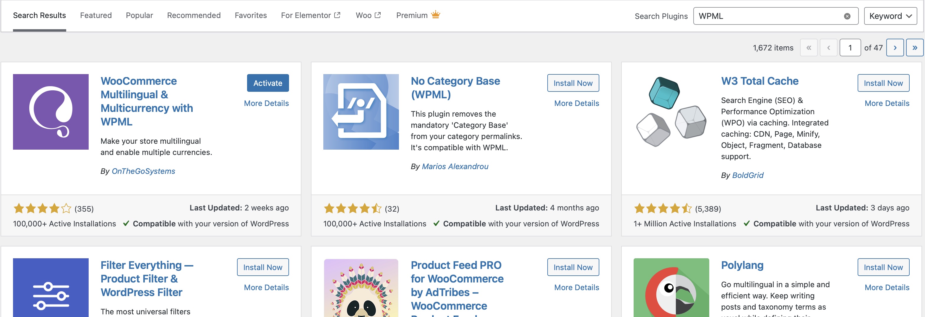Switch to the Featured tab
The image size is (925, 317).
pyautogui.click(x=96, y=15)
